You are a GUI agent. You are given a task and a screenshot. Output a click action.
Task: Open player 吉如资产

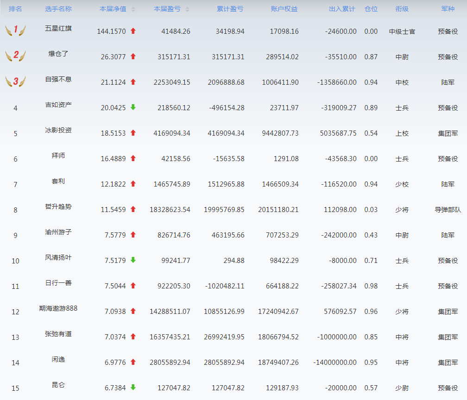pyautogui.click(x=58, y=105)
